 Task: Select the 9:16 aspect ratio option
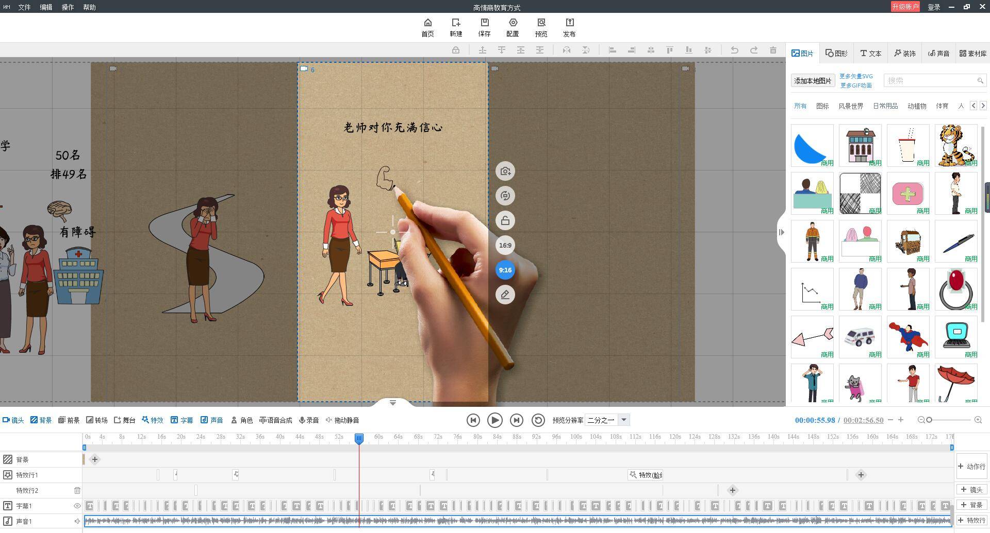coord(505,270)
